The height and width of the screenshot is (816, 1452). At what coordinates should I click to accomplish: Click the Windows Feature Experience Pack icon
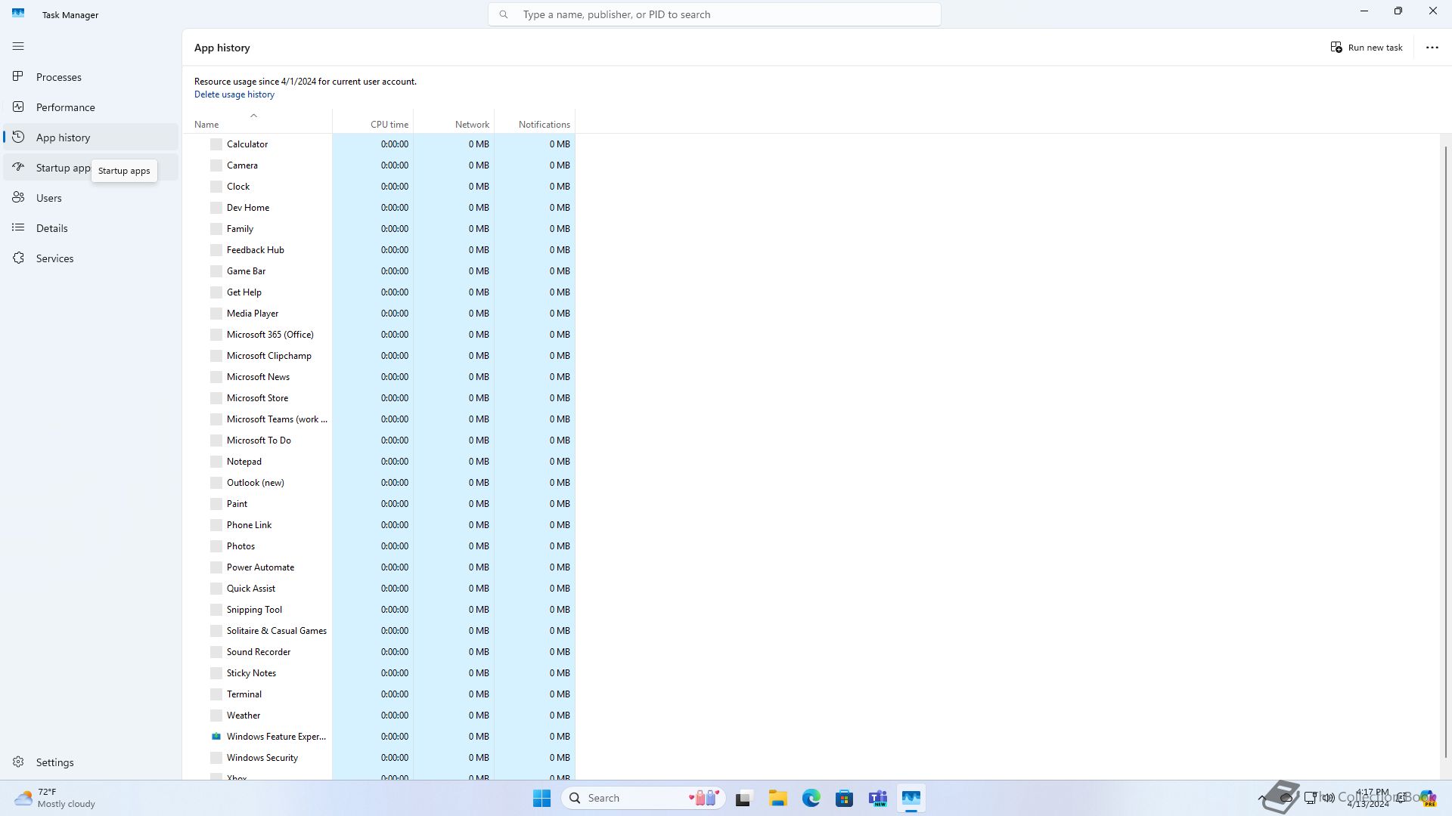[216, 736]
